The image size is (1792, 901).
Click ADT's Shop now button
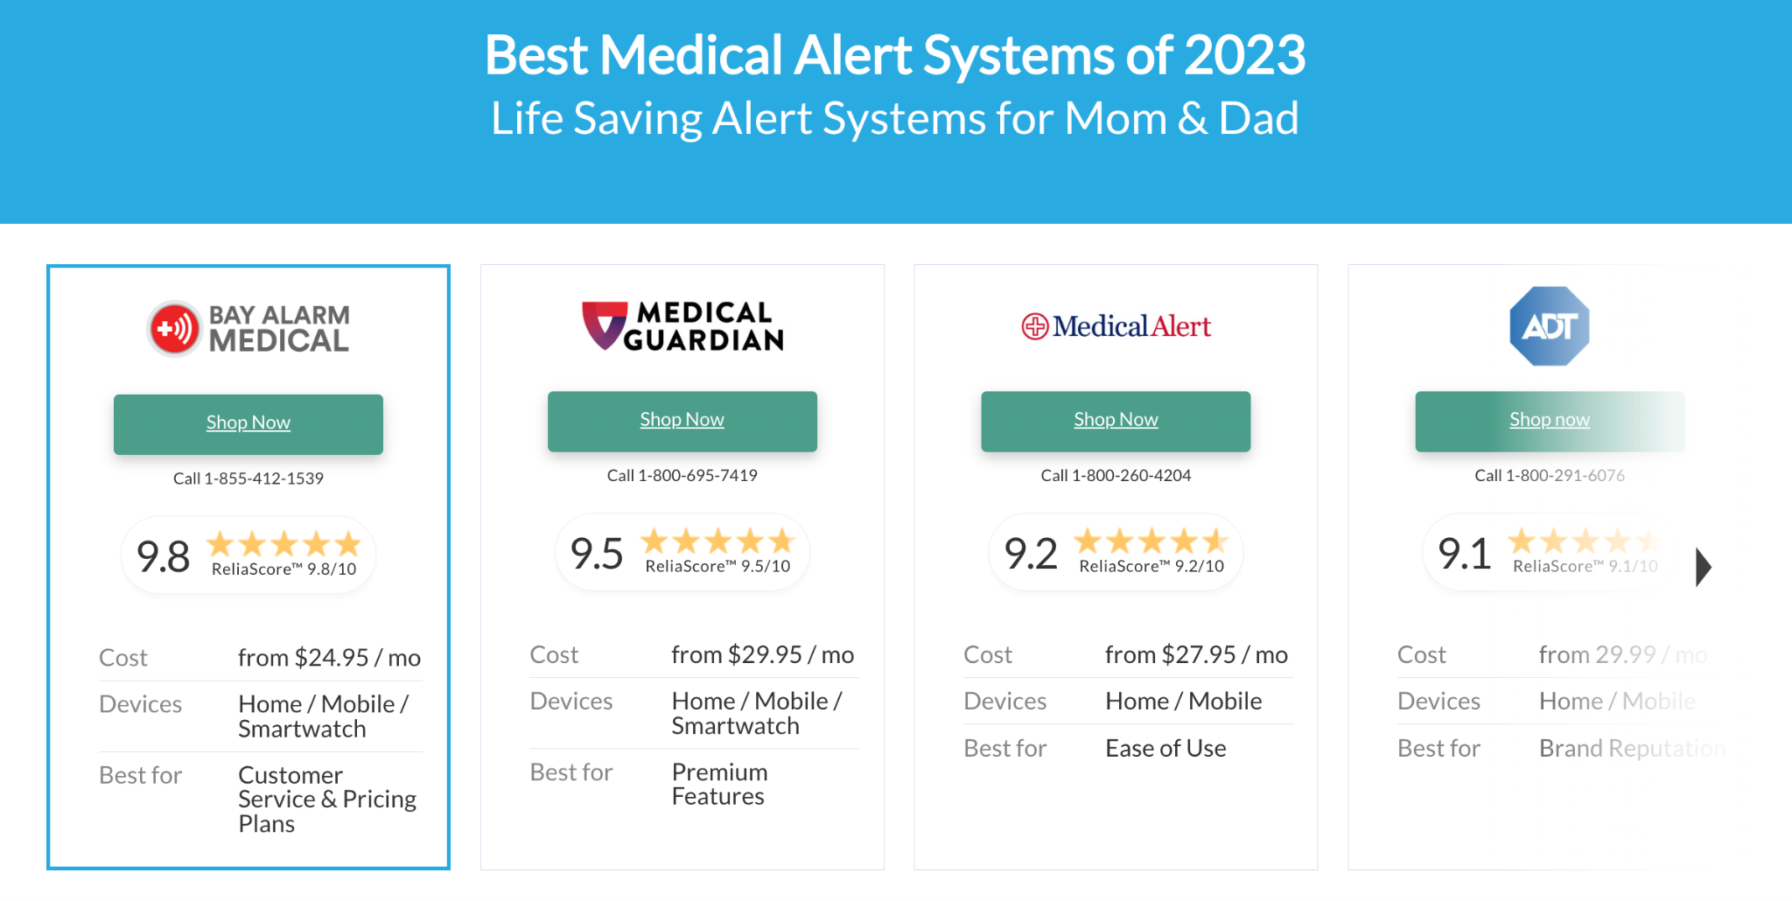tap(1550, 421)
